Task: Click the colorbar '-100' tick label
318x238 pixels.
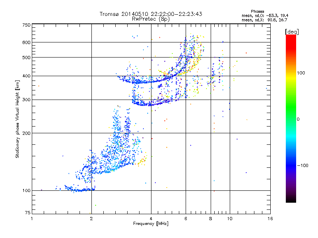Action: tap(302, 165)
